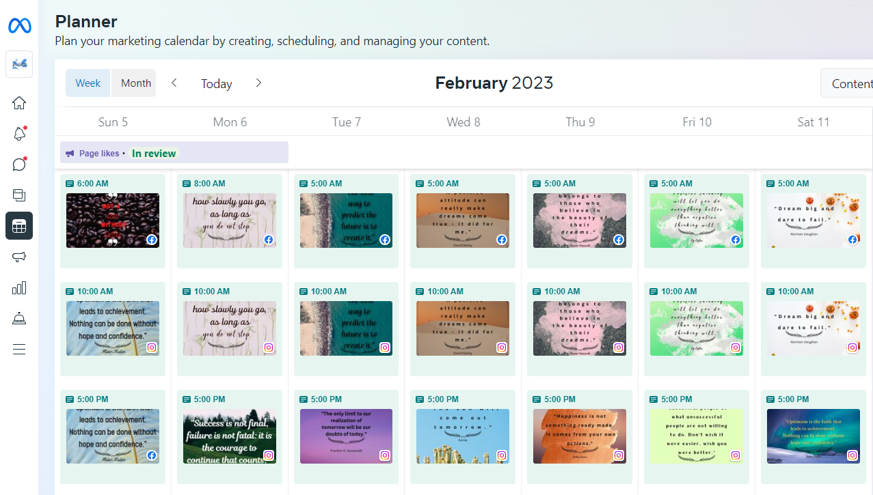The height and width of the screenshot is (495, 873).
Task: Select the Wed 8 day header
Action: point(464,122)
